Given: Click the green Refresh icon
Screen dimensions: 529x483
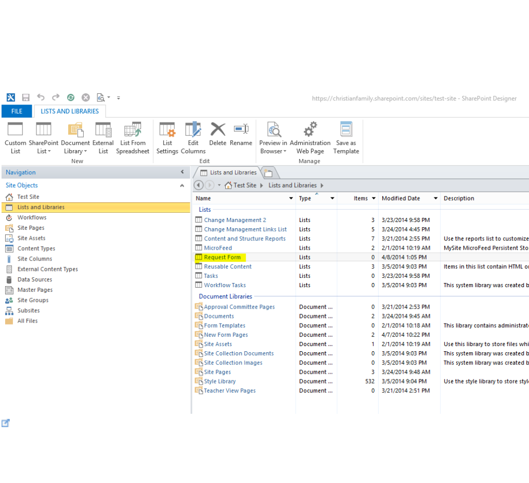Looking at the screenshot, I should pyautogui.click(x=71, y=98).
